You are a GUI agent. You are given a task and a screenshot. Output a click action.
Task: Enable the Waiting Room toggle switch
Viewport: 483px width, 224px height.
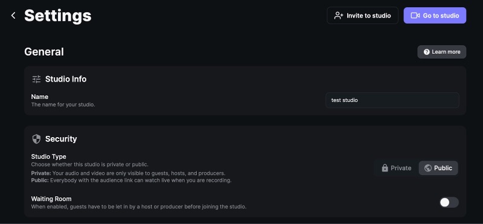pos(449,202)
